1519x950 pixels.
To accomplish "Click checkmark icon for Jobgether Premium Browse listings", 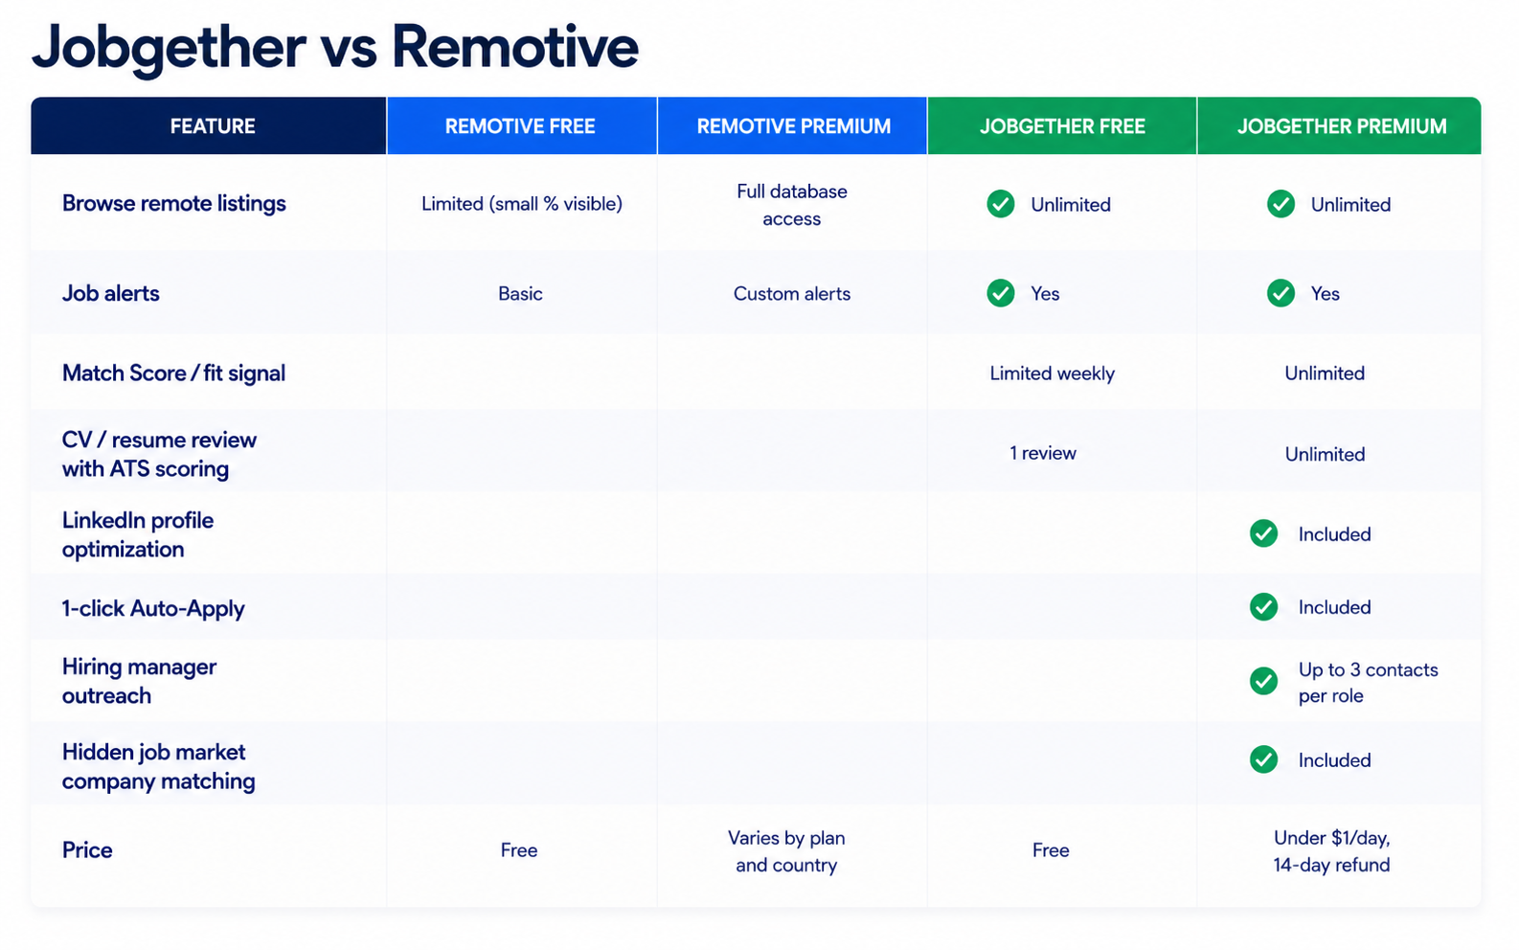I will [1281, 204].
